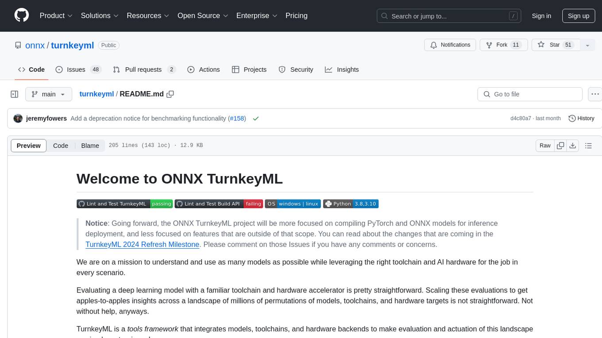This screenshot has width=602, height=338.
Task: Select the Preview view toggle
Action: (x=29, y=146)
